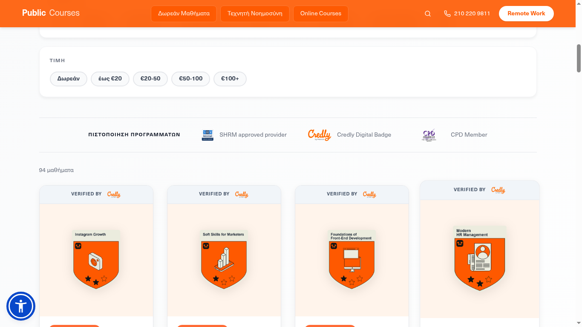Open the Soft Skills for Marketers badge

pos(224,259)
